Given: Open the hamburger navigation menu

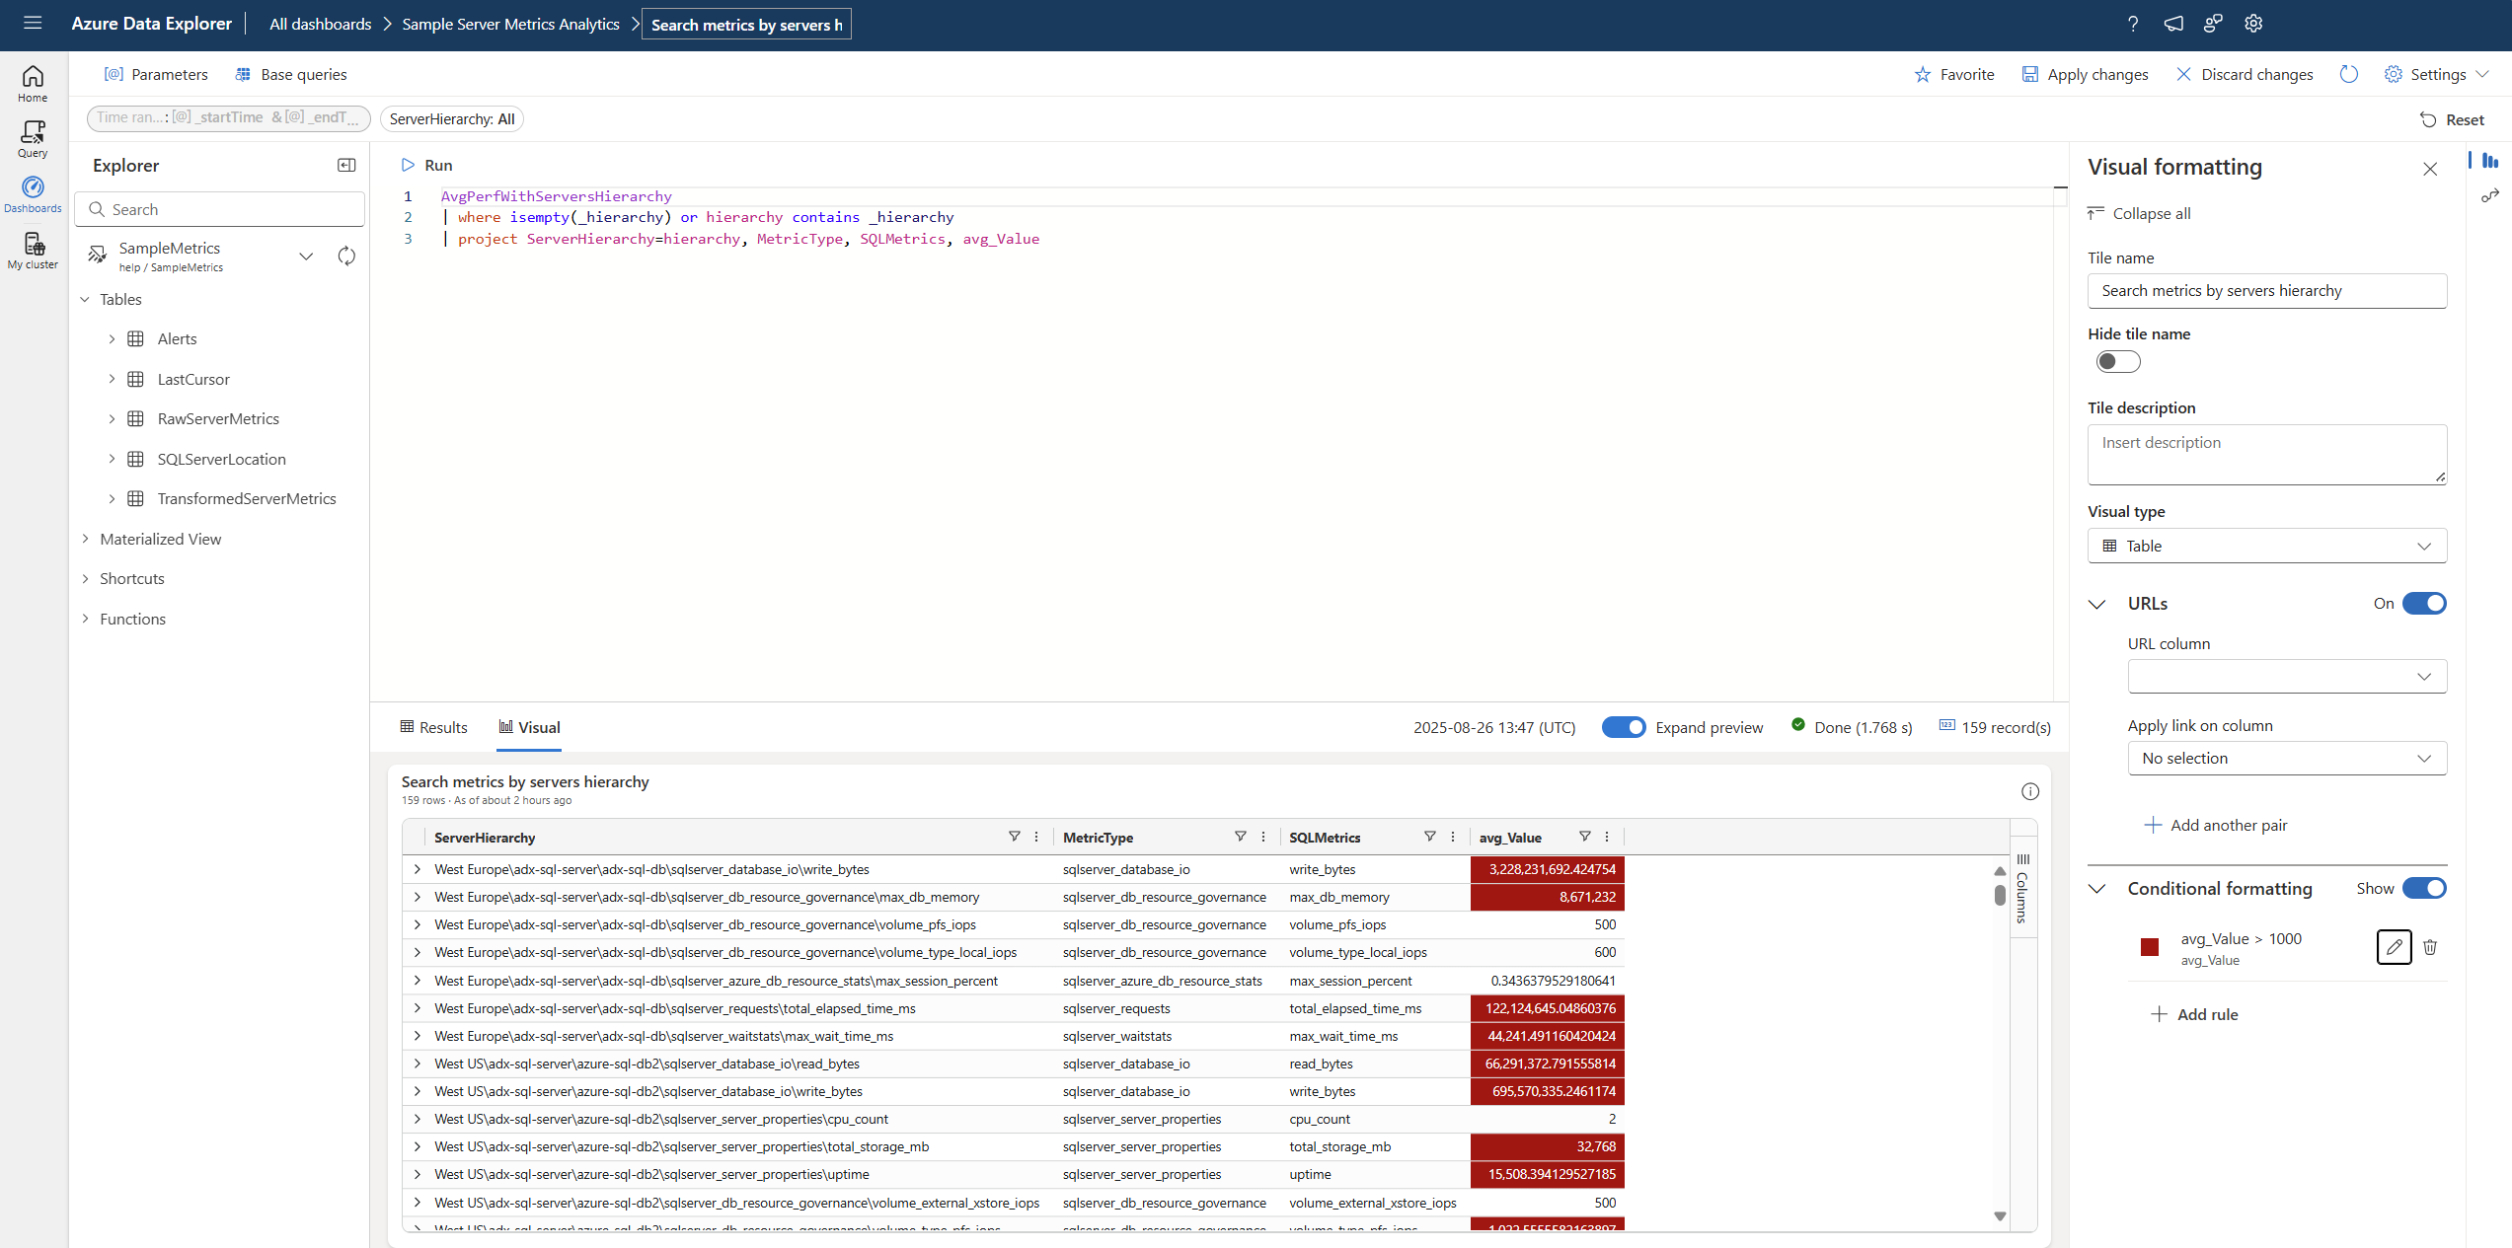Looking at the screenshot, I should pos(33,24).
